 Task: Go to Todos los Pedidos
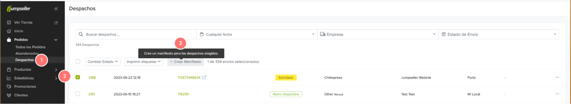[30, 47]
